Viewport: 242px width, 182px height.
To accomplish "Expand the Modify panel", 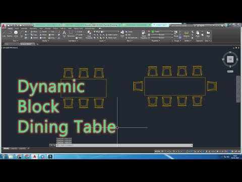I will pyautogui.click(x=45, y=41).
